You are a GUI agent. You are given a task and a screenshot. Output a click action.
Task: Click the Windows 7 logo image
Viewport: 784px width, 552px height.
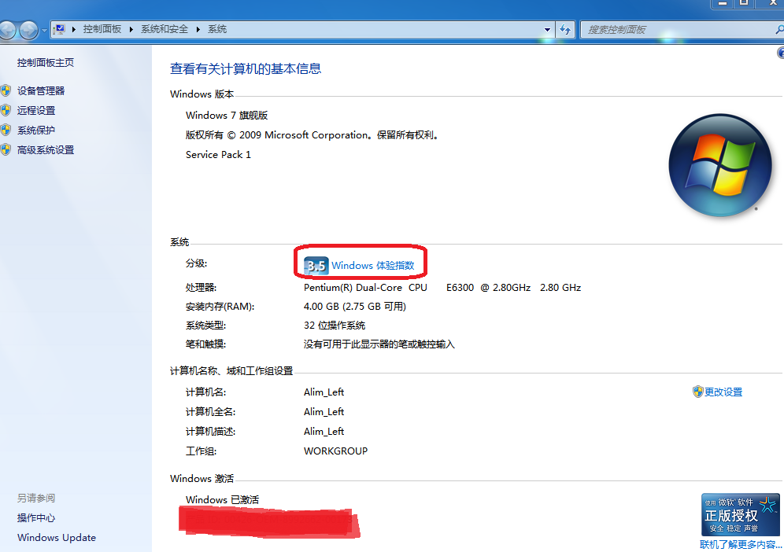point(720,165)
